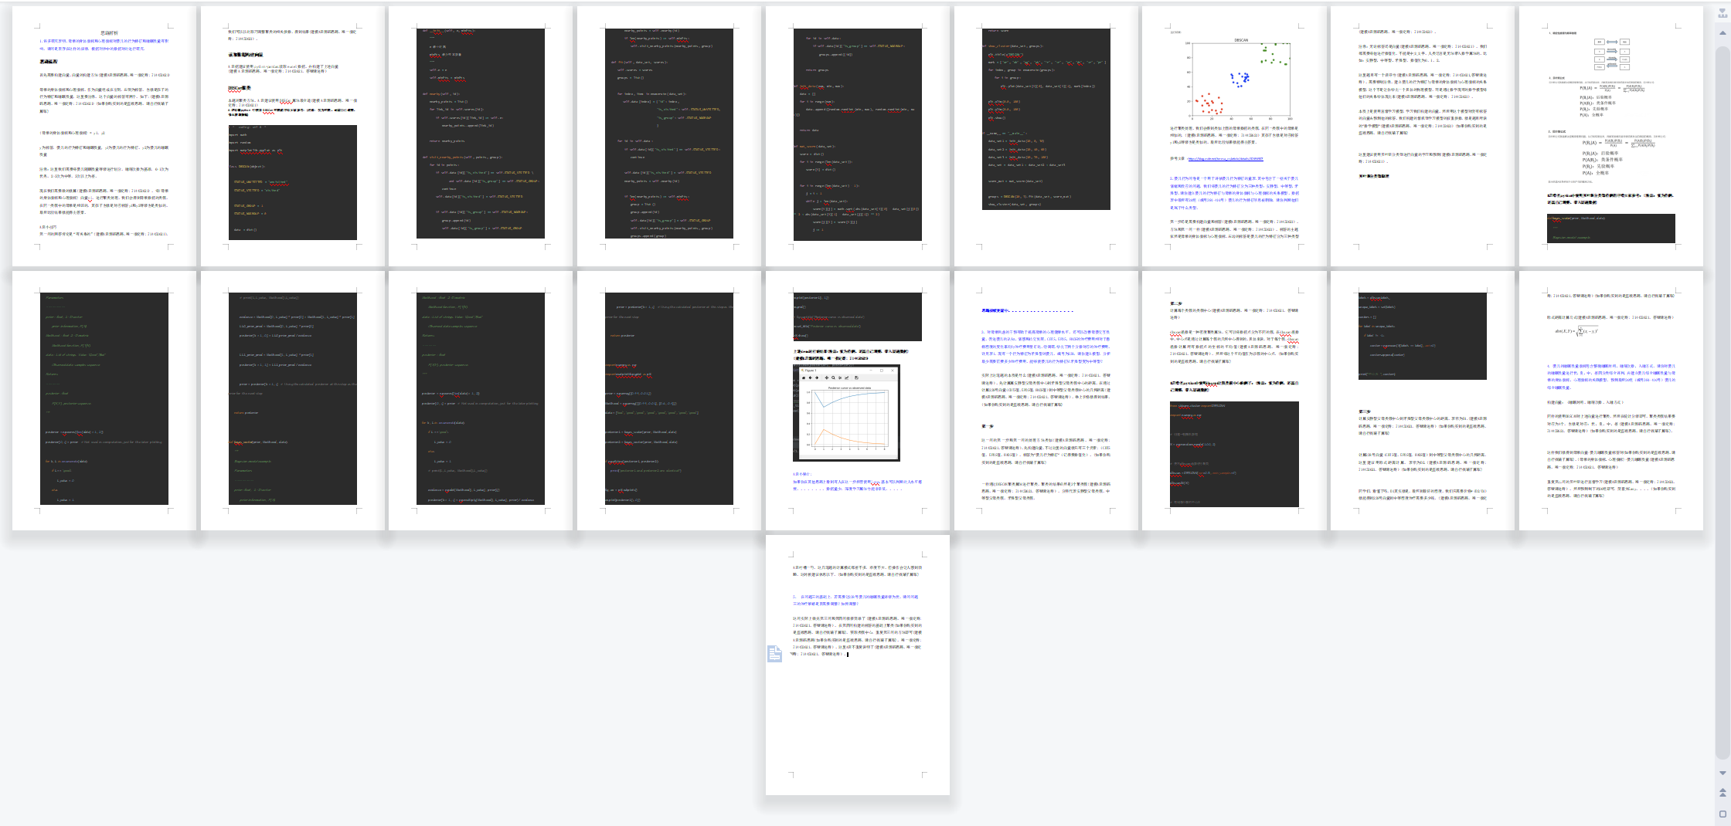Click the scrollbar up arrow
Screen dimensions: 1731x826
(1722, 32)
